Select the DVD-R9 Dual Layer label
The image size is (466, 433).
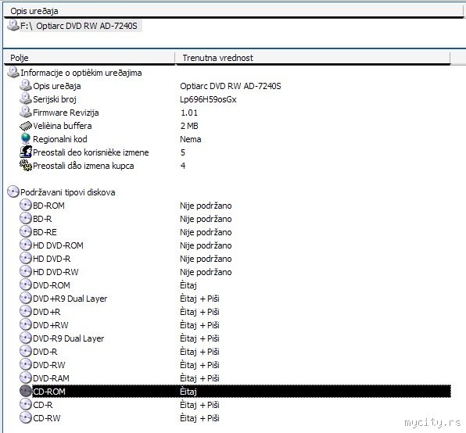(68, 338)
